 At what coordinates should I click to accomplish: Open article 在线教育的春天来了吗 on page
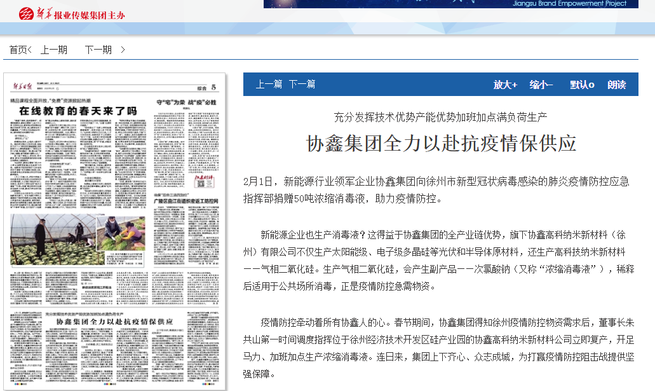pyautogui.click(x=77, y=111)
